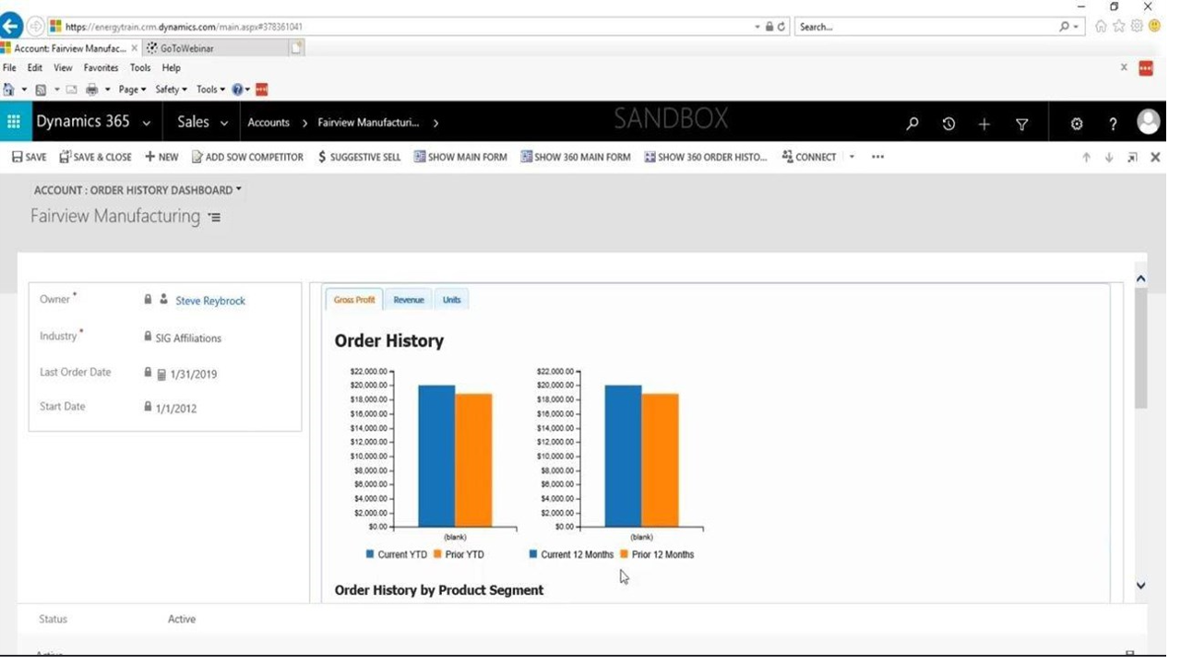Expand the browser search provider dropdown
Image resolution: width=1181 pixels, height=664 pixels.
pos(1076,27)
